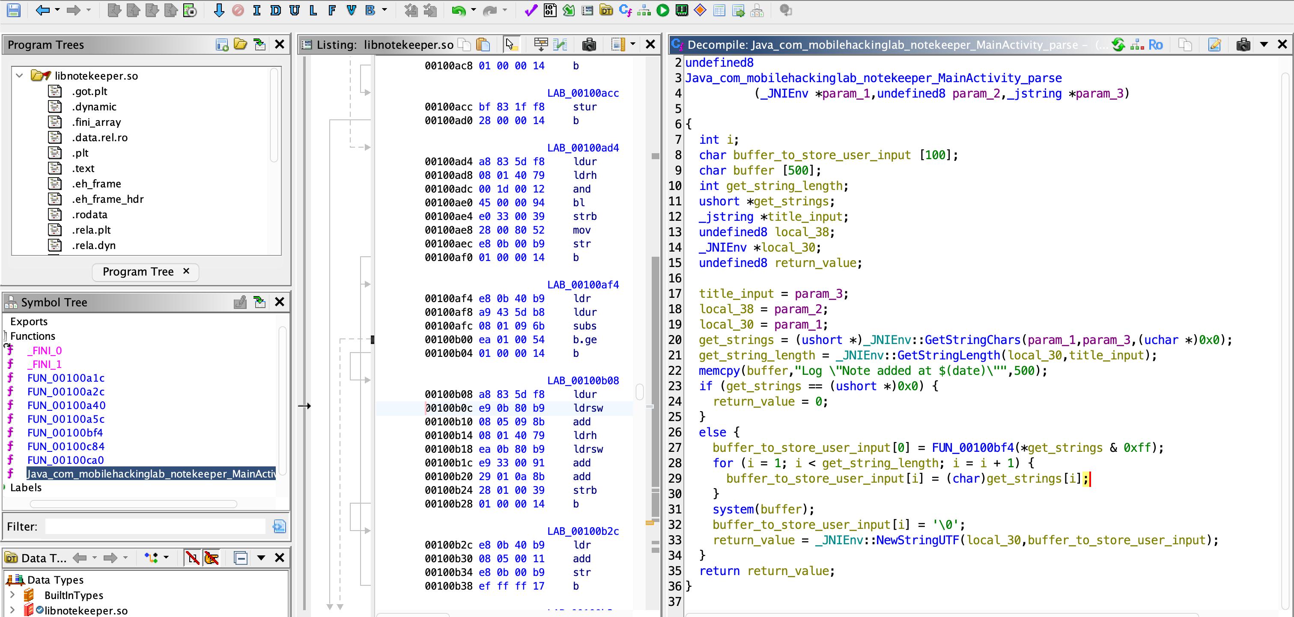Select the Program Tree tab

[137, 272]
